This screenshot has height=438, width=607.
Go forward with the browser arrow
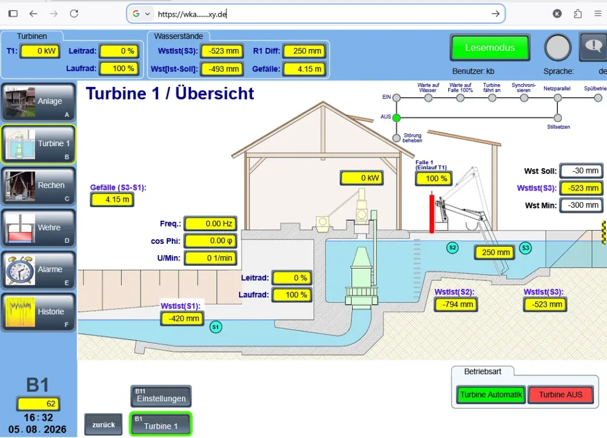(54, 14)
